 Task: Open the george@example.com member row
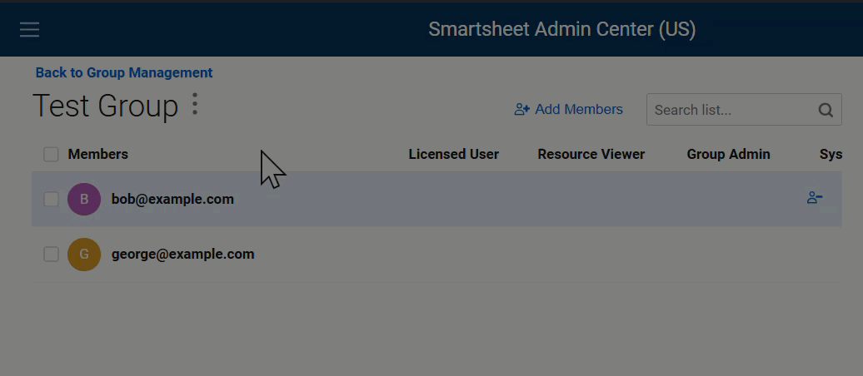click(x=436, y=255)
